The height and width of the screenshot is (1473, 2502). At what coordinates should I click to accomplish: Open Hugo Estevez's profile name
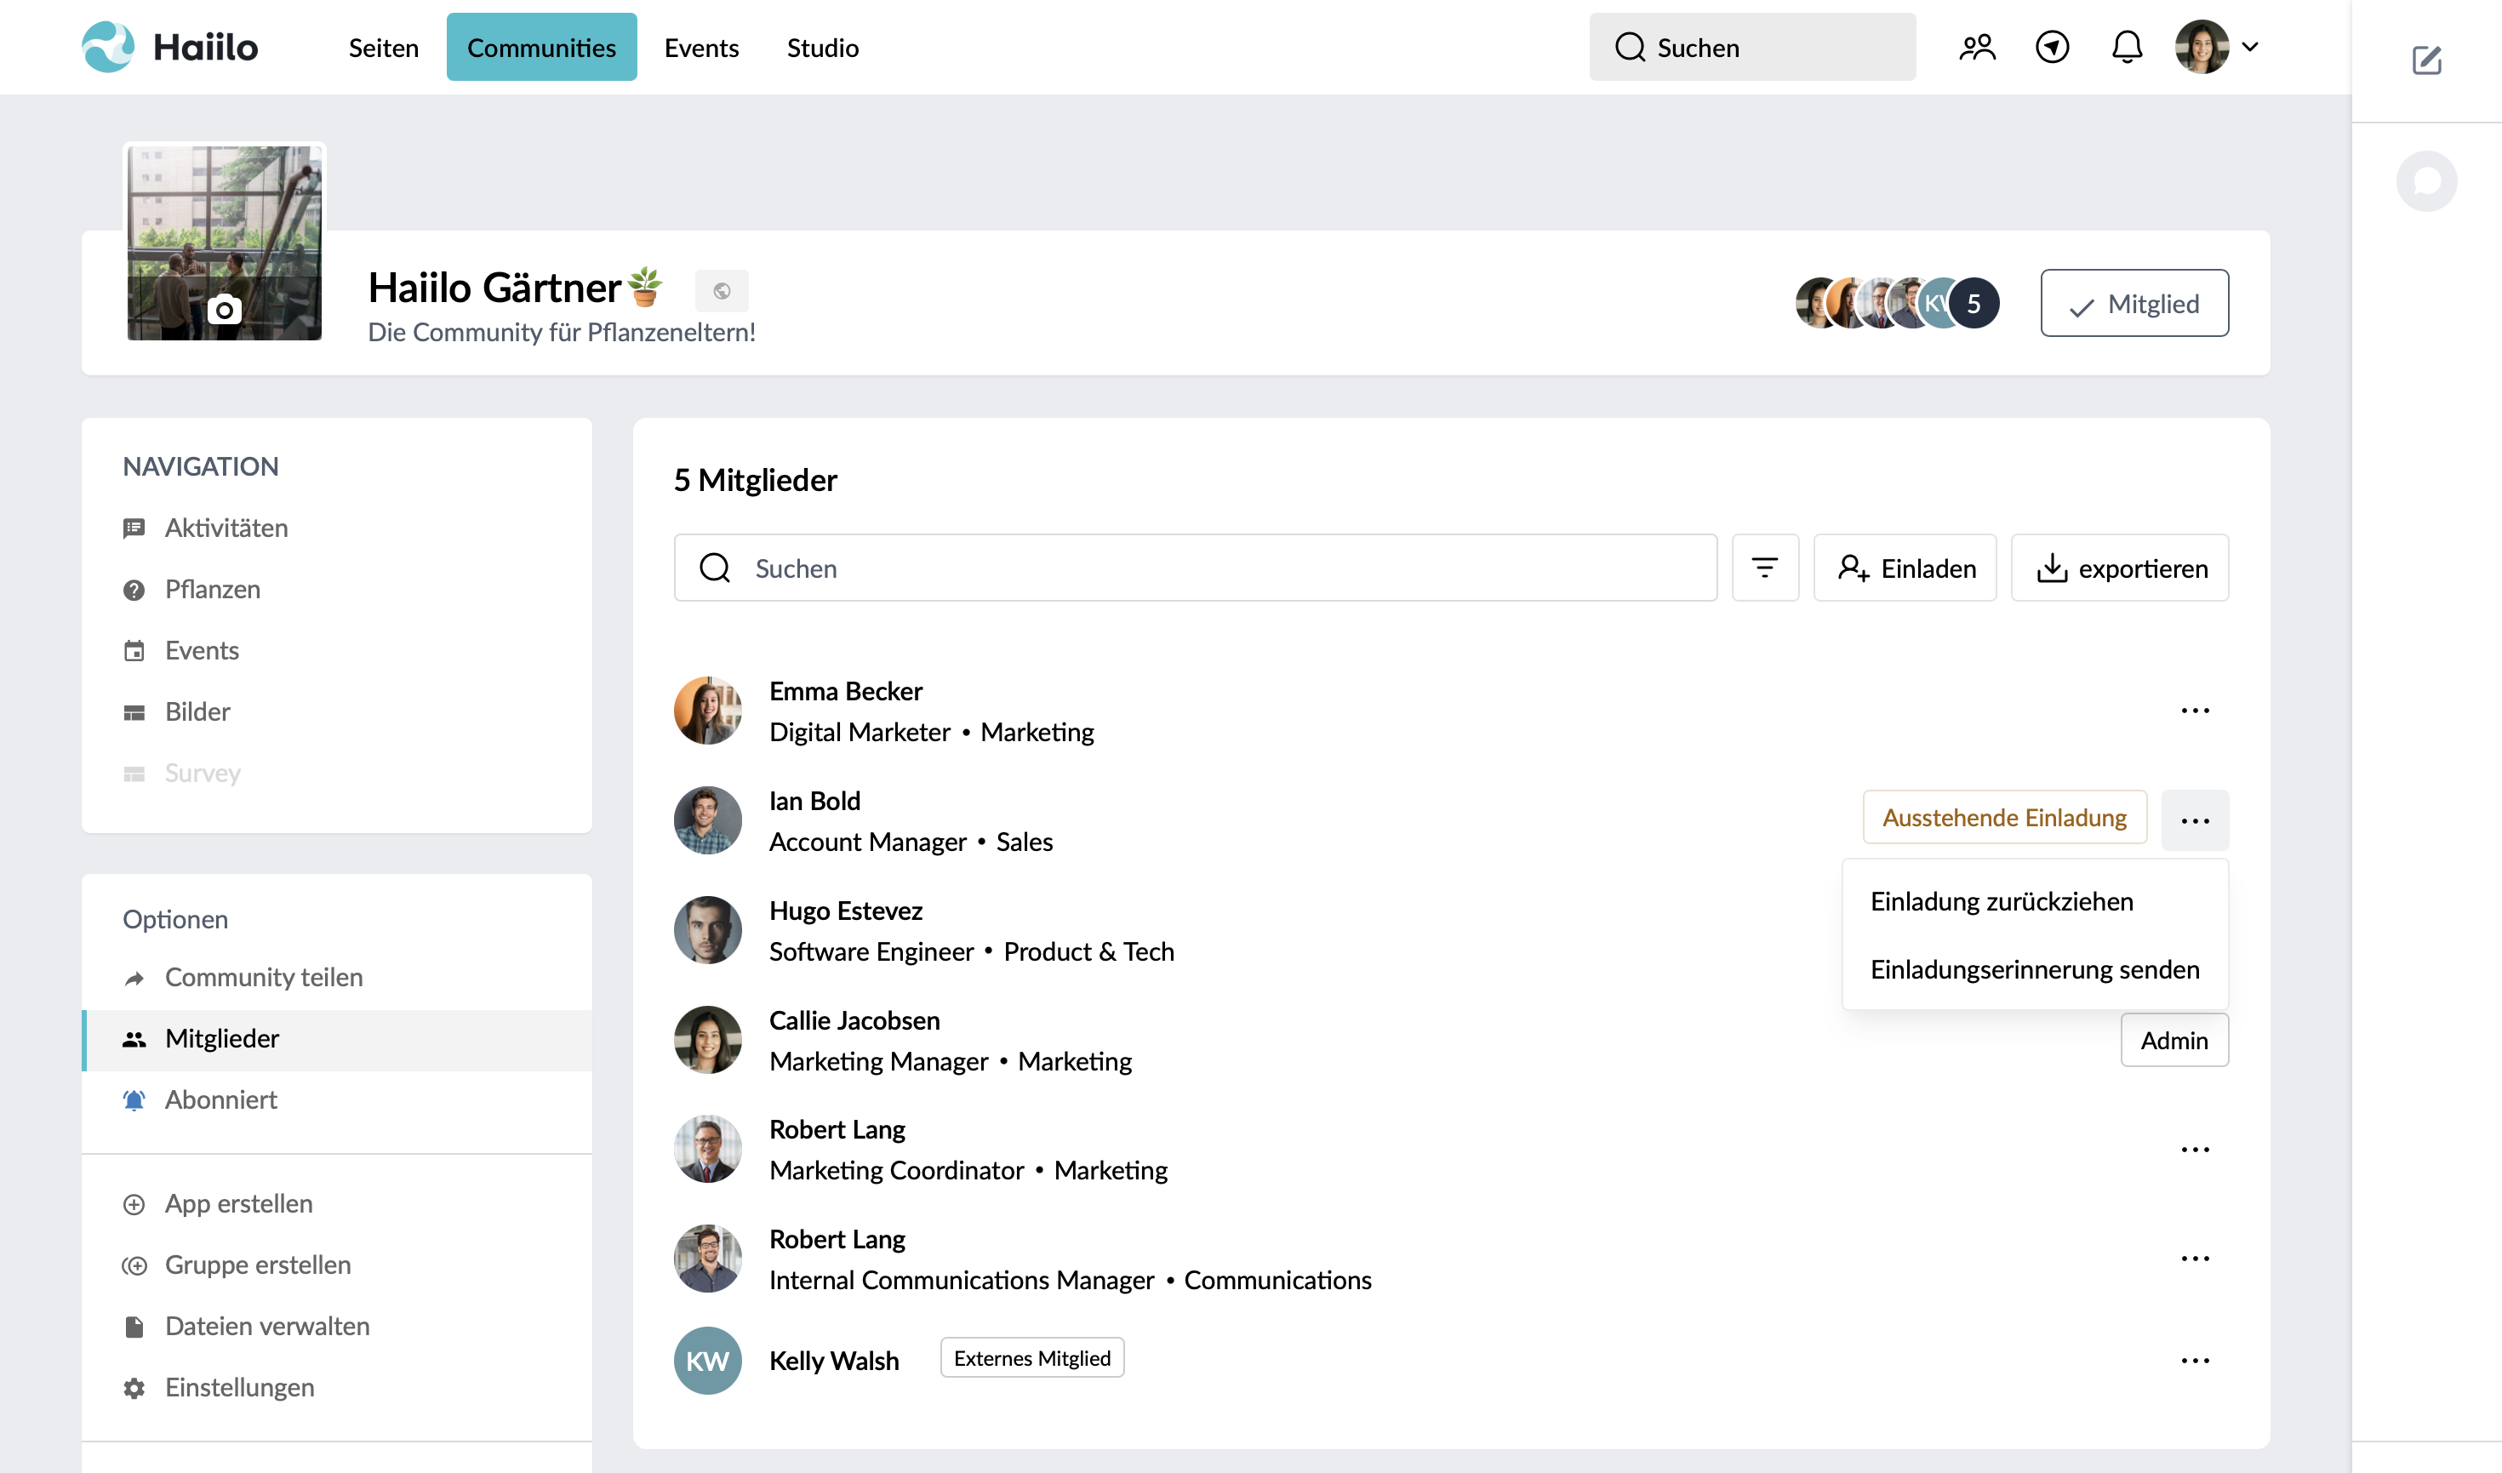845,911
